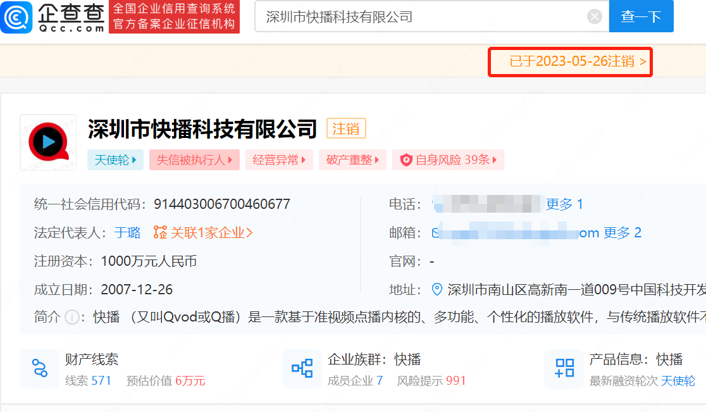The width and height of the screenshot is (706, 412).
Task: Open 关联1家企业 link
Action: (x=211, y=233)
